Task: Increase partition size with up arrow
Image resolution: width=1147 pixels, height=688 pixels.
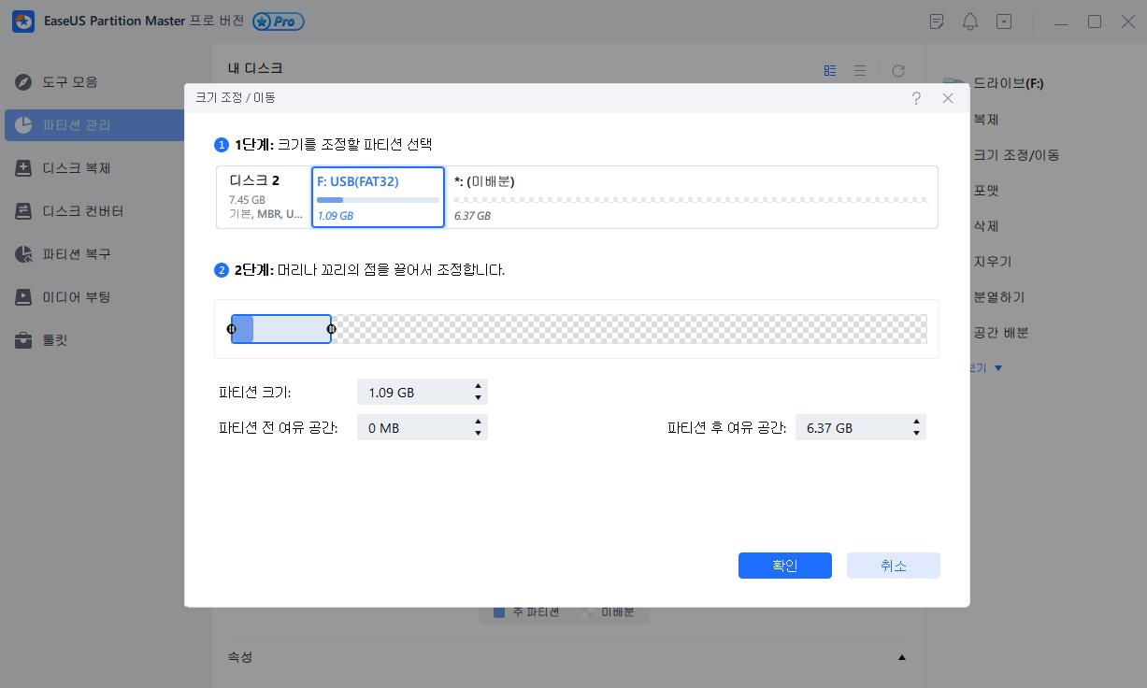Action: click(x=479, y=387)
